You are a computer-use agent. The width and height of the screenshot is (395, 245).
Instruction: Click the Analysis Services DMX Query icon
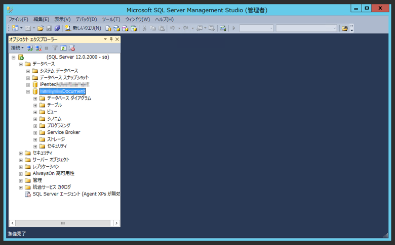125,28
